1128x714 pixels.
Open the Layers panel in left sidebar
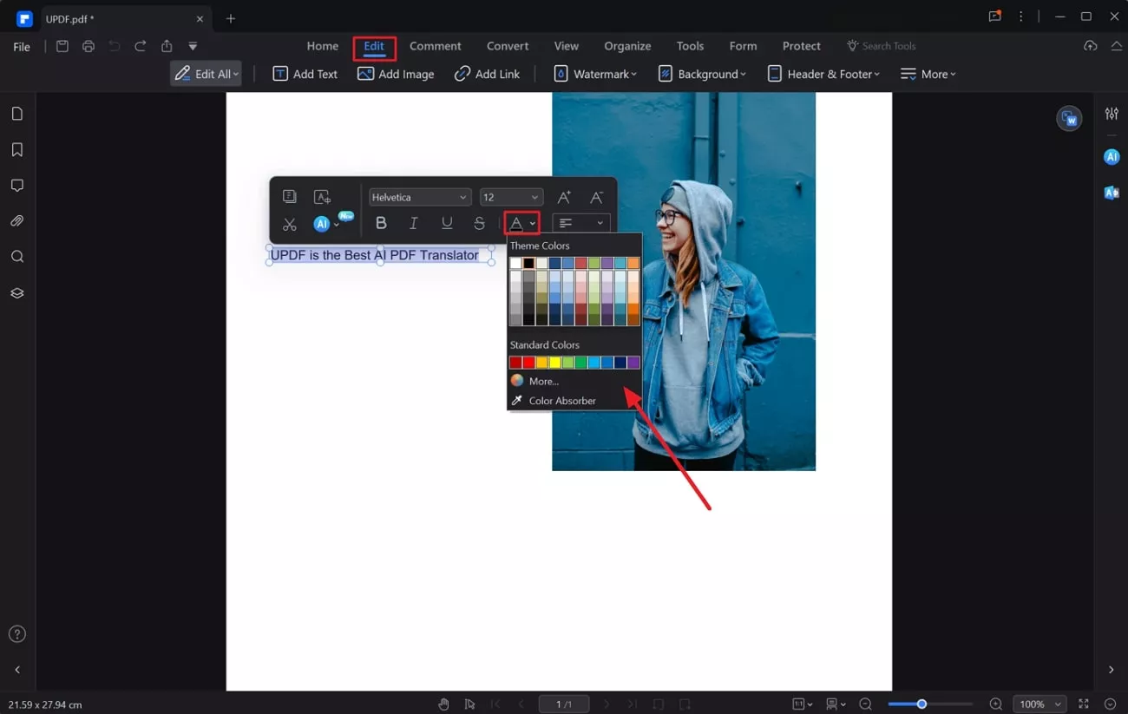(16, 293)
